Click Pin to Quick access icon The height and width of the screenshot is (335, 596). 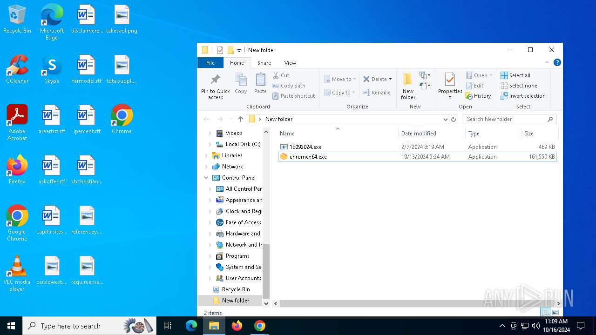215,87
